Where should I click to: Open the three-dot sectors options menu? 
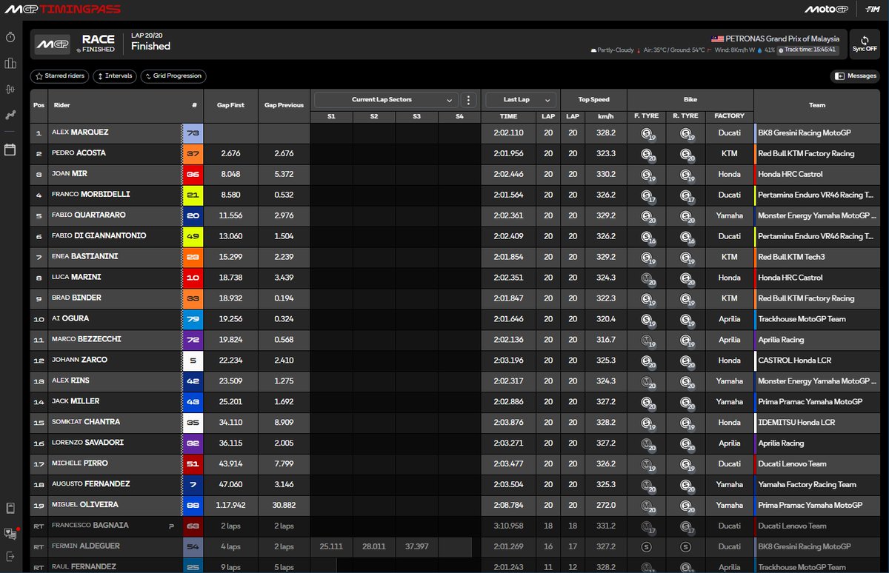[469, 100]
